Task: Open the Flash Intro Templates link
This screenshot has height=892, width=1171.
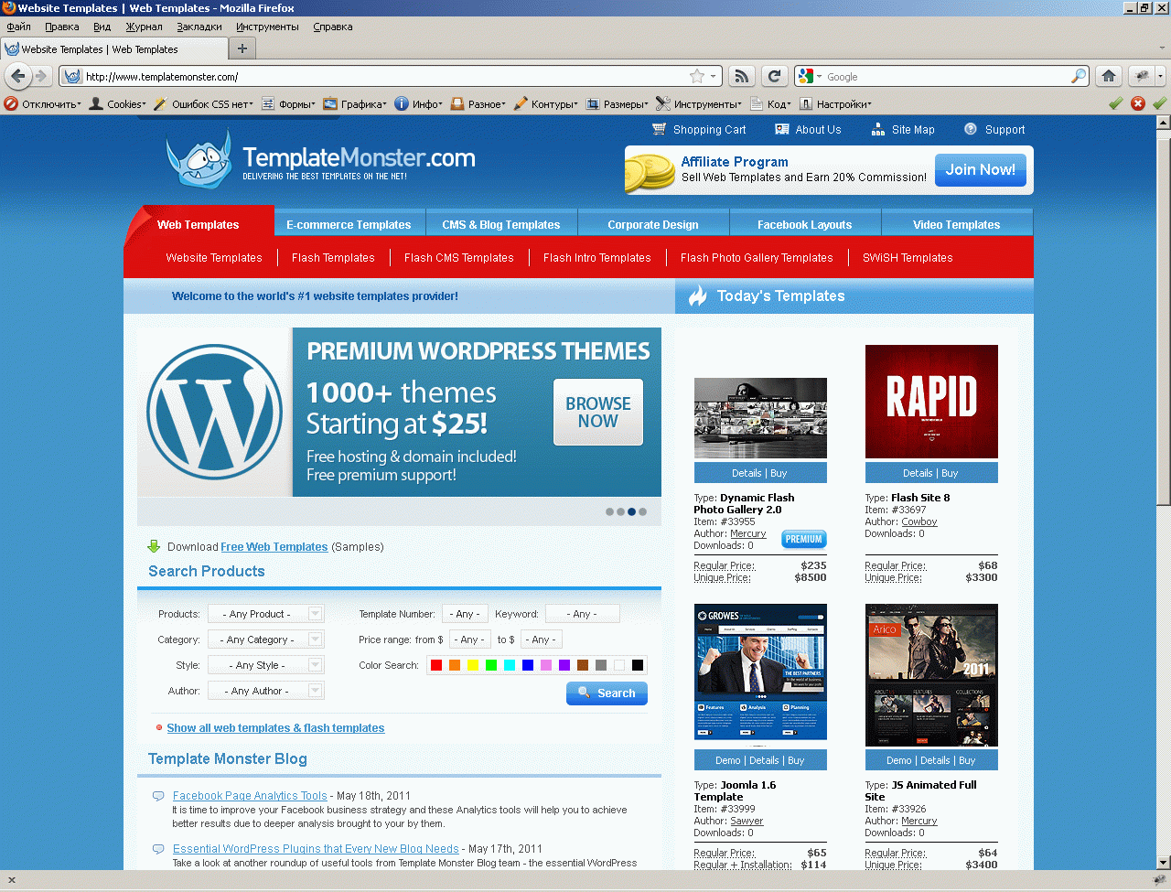Action: (597, 258)
